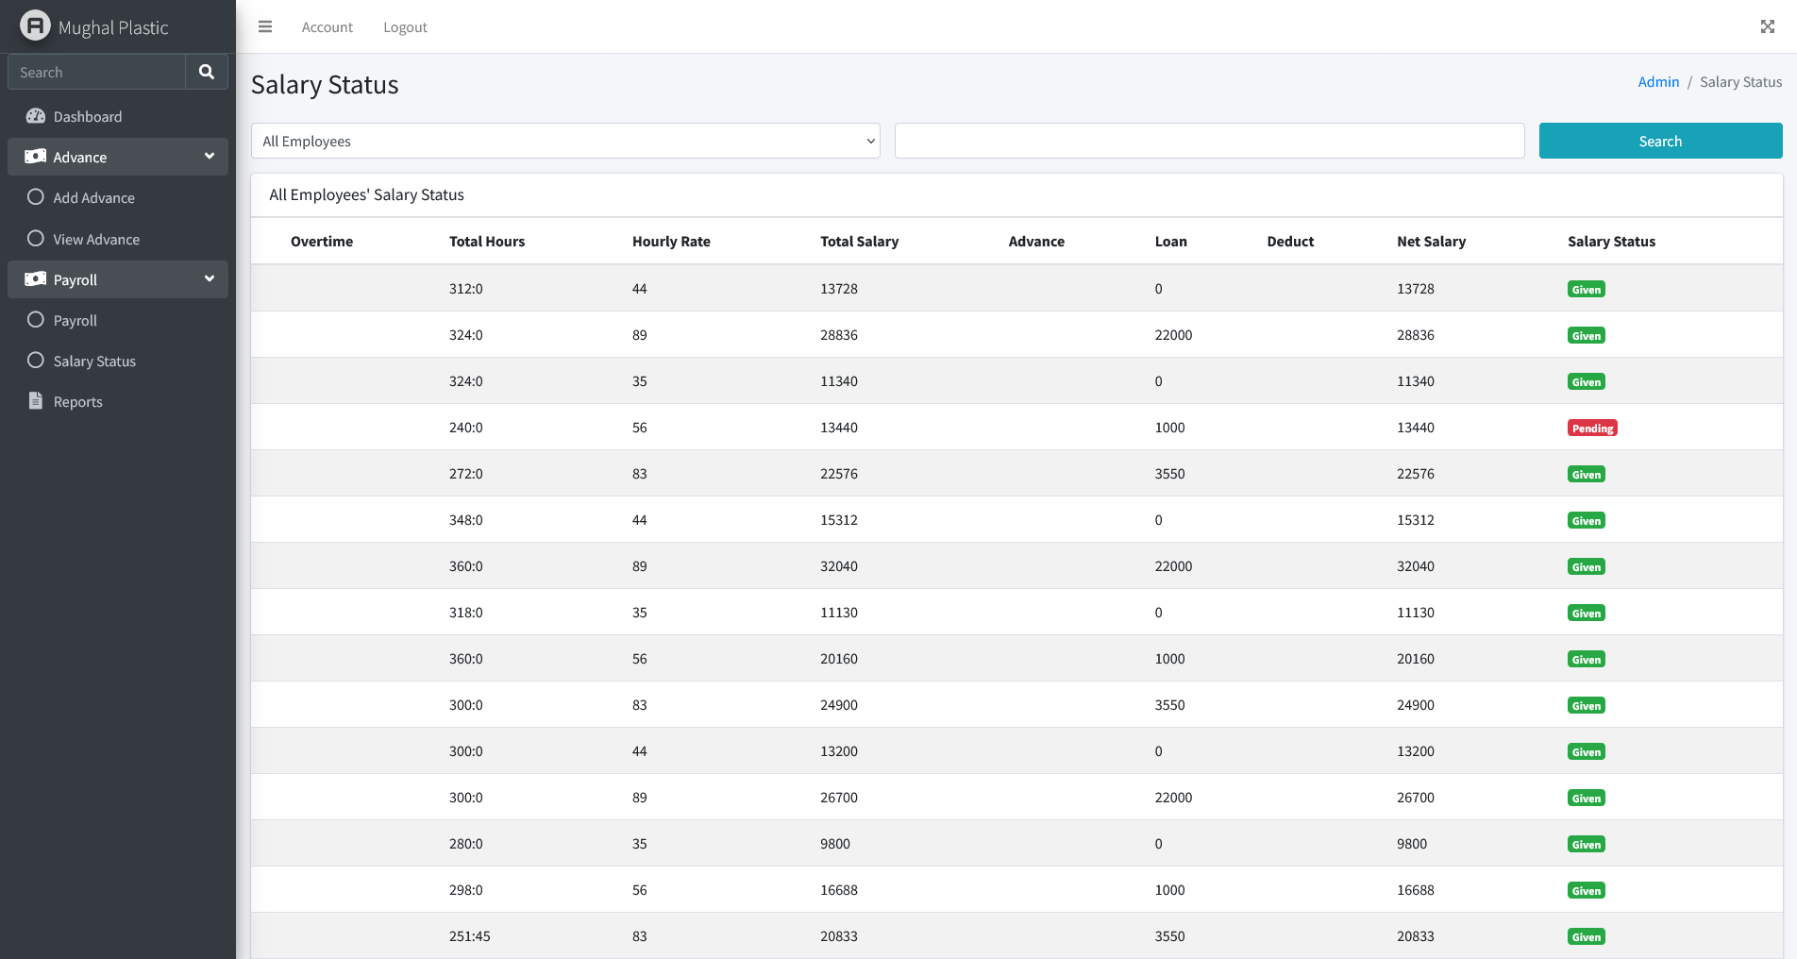
Task: Click the sidebar search magnifier icon
Action: point(207,72)
